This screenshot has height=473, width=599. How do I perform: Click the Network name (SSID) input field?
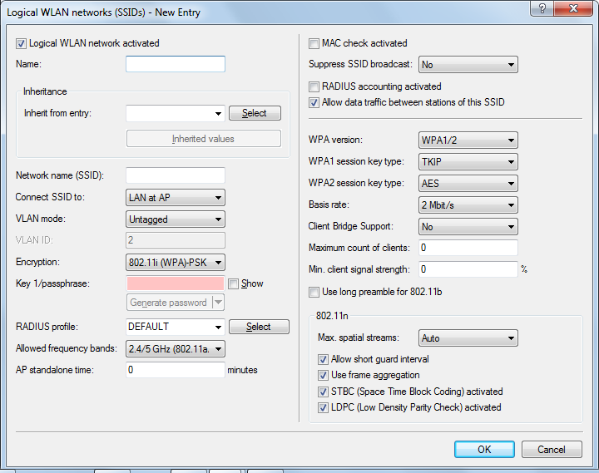175,175
